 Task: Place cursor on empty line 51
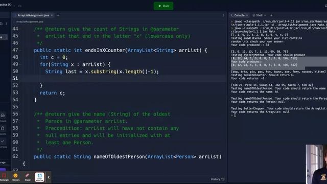123,78
